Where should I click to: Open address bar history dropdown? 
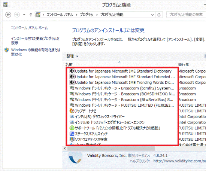pos(152,15)
